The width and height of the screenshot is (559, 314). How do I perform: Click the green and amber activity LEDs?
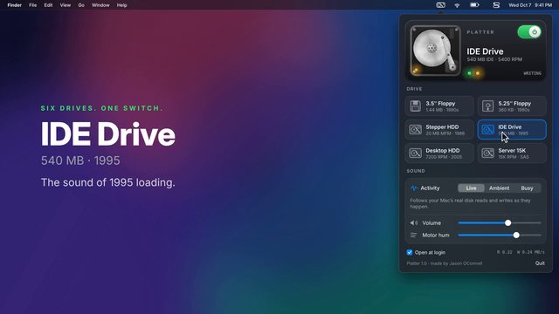tap(473, 73)
